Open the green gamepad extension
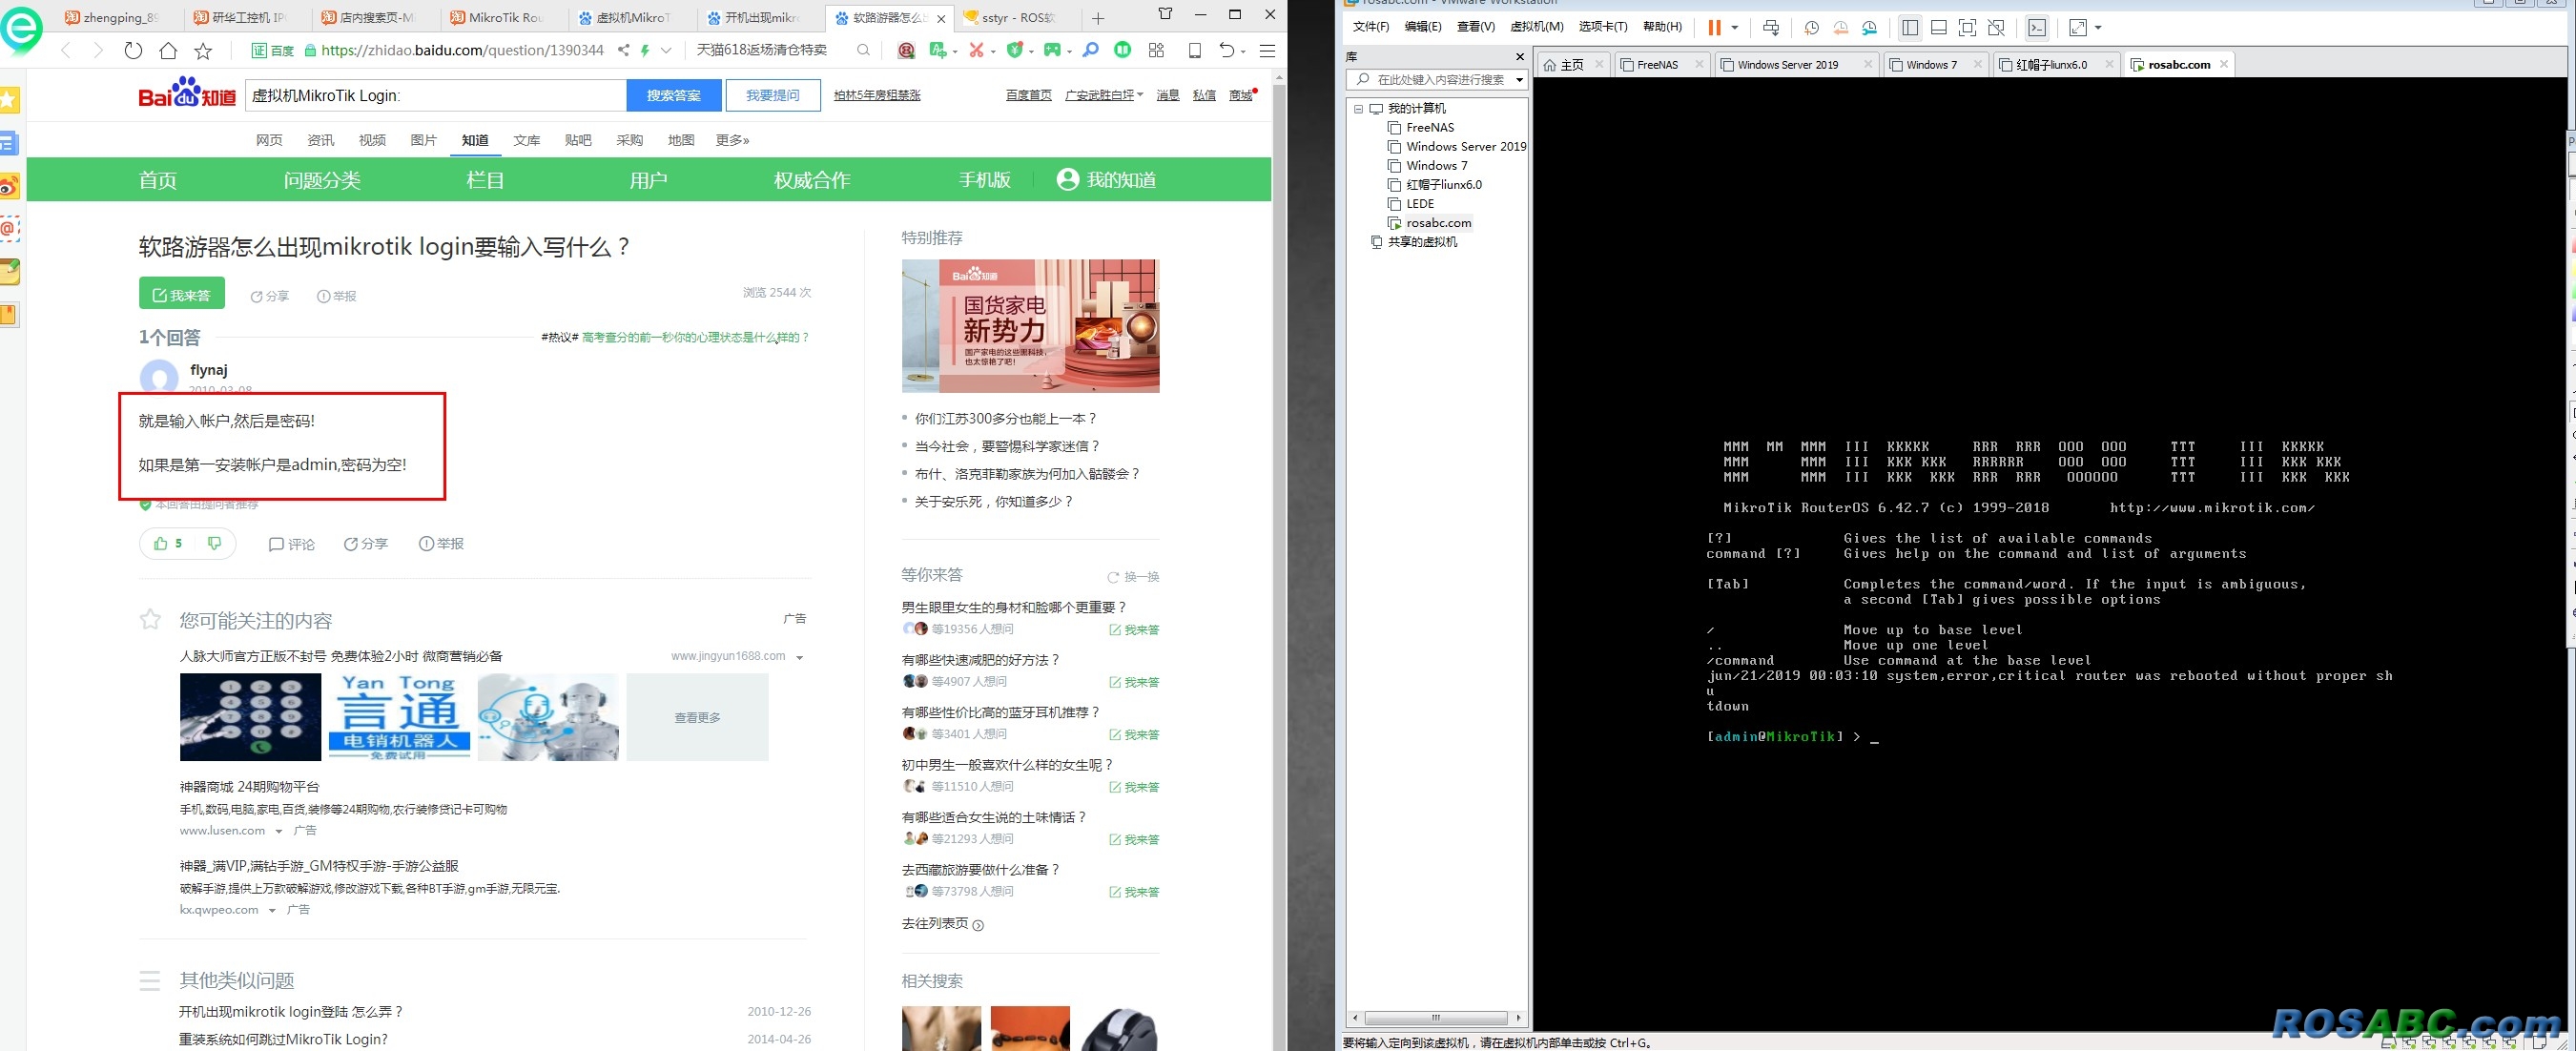Screen dimensions: 2576x1051 tap(1051, 50)
